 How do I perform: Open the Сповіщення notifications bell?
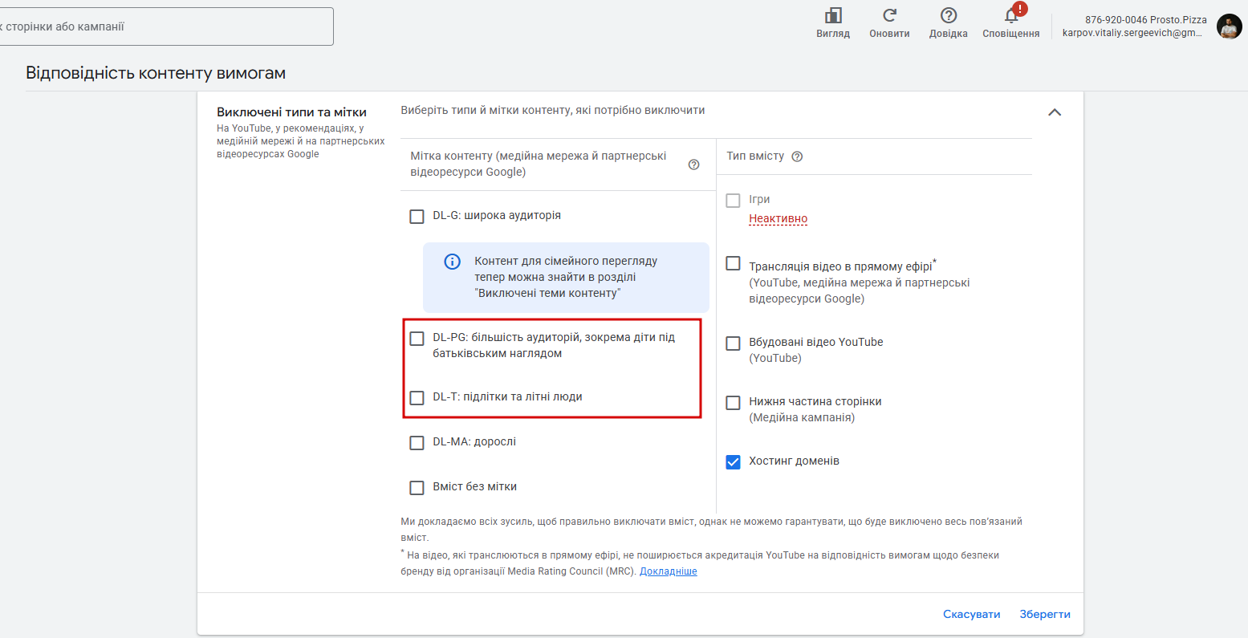pyautogui.click(x=1011, y=16)
